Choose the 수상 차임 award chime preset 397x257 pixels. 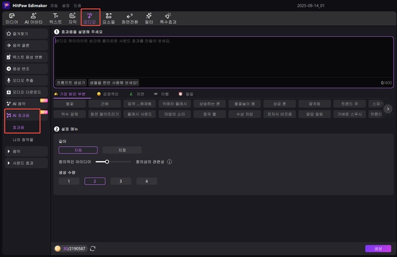[x=244, y=114]
